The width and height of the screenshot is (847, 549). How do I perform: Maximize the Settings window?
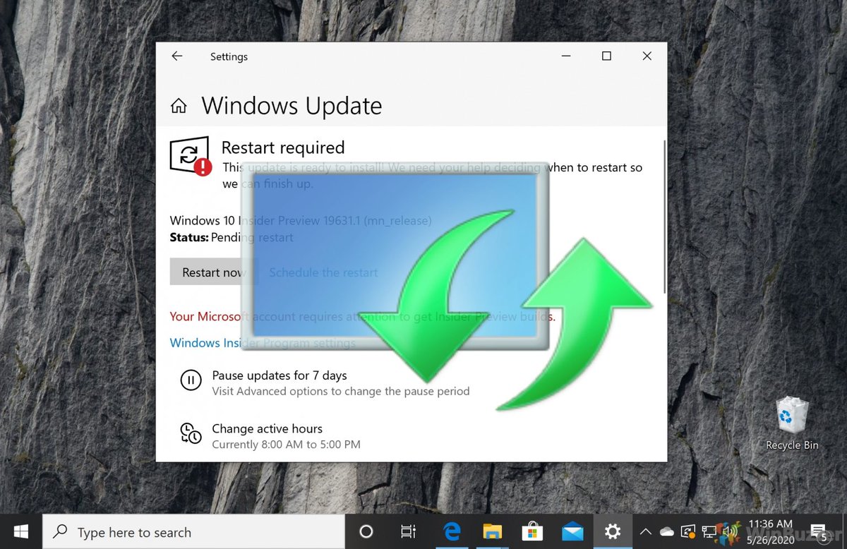pos(606,56)
